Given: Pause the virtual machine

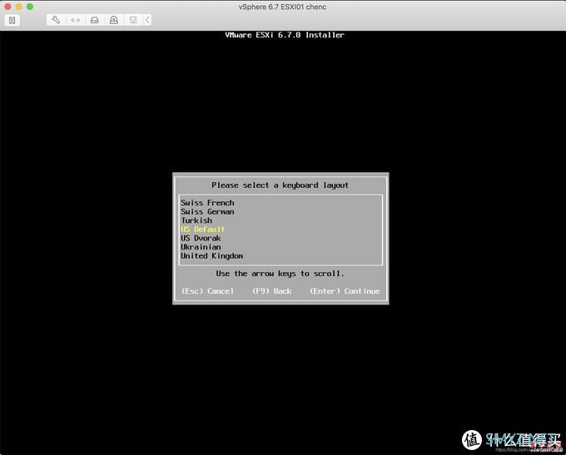Looking at the screenshot, I should 12,20.
